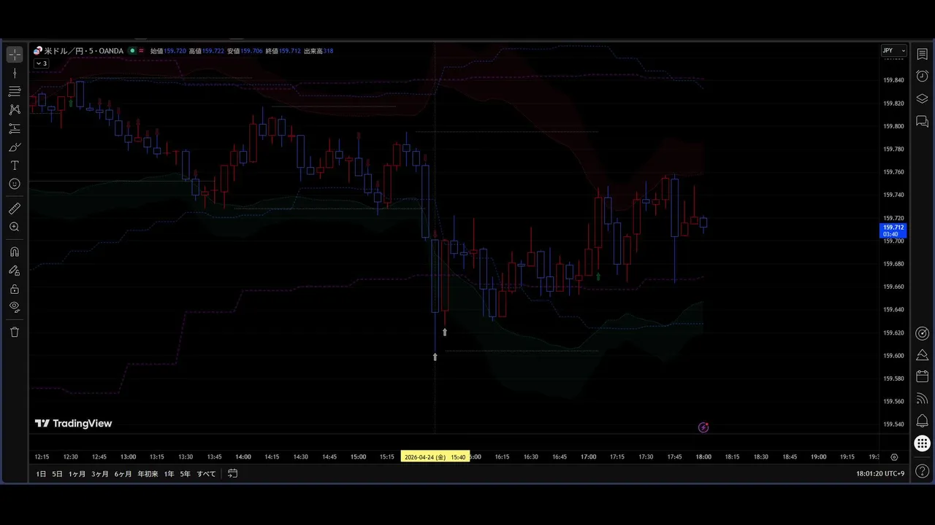Image resolution: width=935 pixels, height=525 pixels.
Task: Open the news feed icon
Action: pos(922,398)
